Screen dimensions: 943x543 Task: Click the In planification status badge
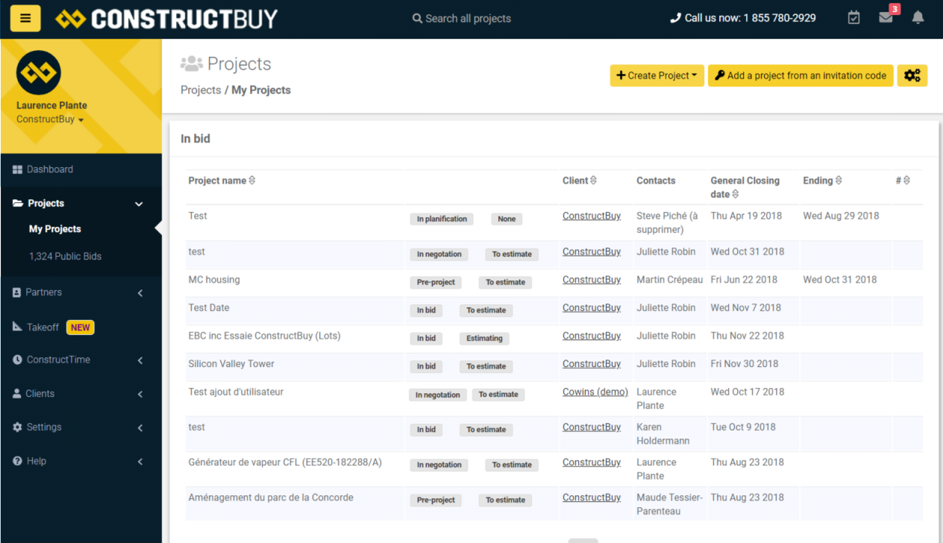tap(442, 219)
